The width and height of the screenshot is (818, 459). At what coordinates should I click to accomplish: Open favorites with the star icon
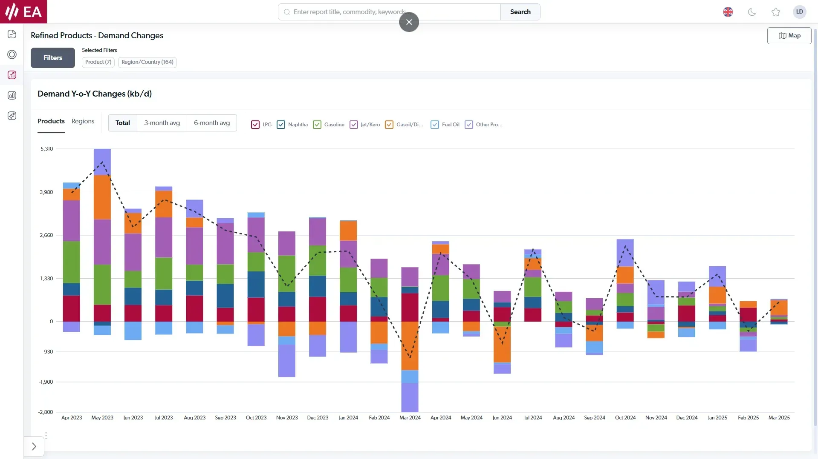(x=776, y=12)
